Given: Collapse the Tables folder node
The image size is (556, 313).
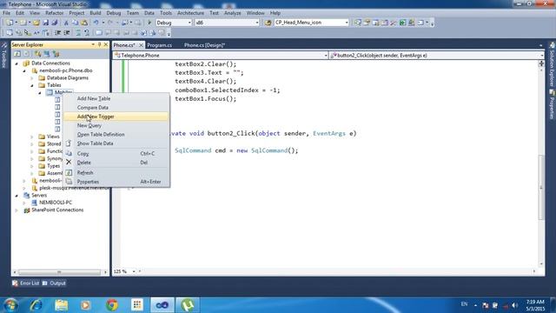Looking at the screenshot, I should pyautogui.click(x=32, y=85).
